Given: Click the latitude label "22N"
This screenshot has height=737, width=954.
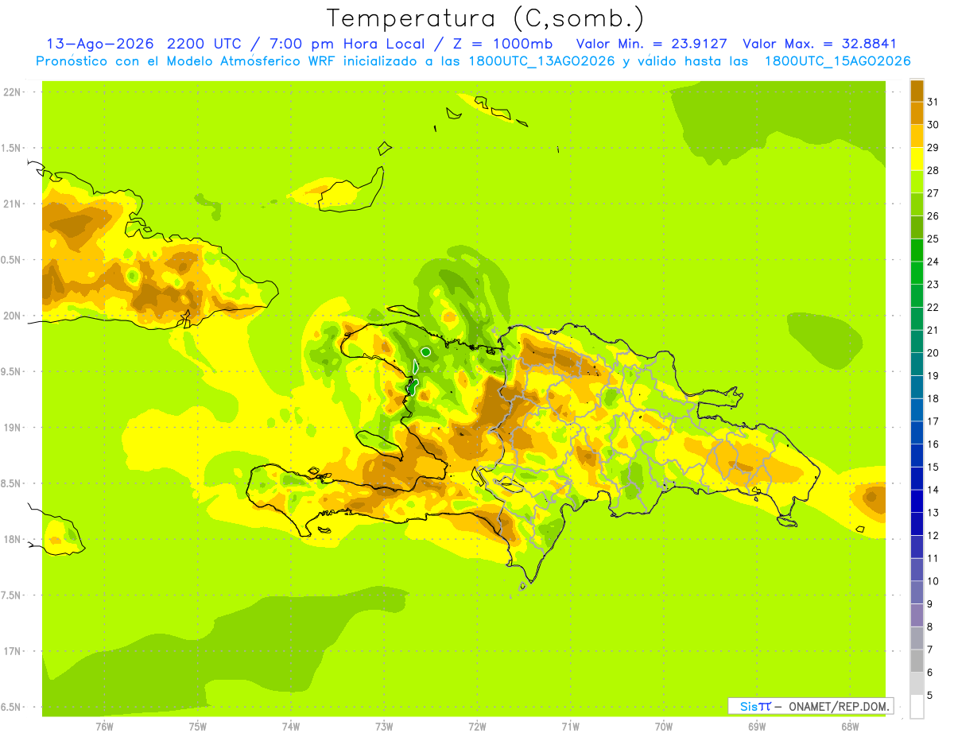Looking at the screenshot, I should [13, 92].
